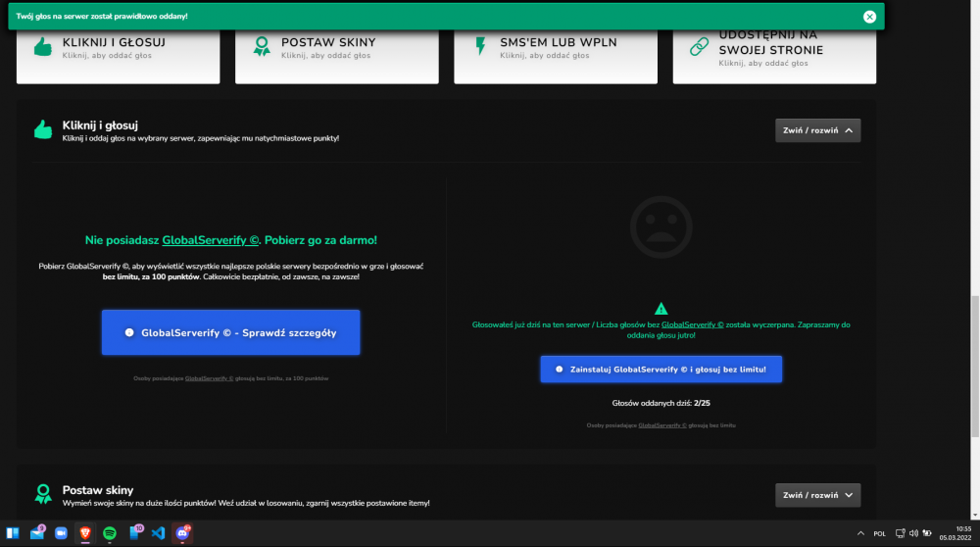Show hidden system tray icons
This screenshot has width=980, height=547.
(860, 533)
